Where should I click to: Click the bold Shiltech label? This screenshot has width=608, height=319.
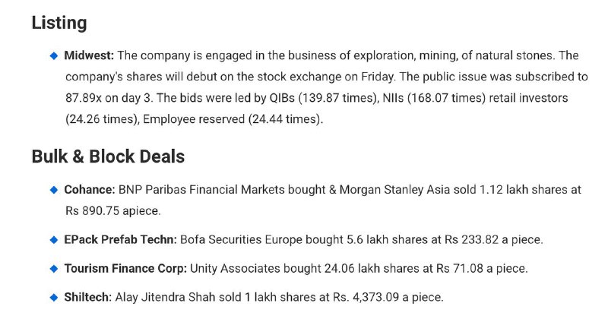click(x=88, y=297)
